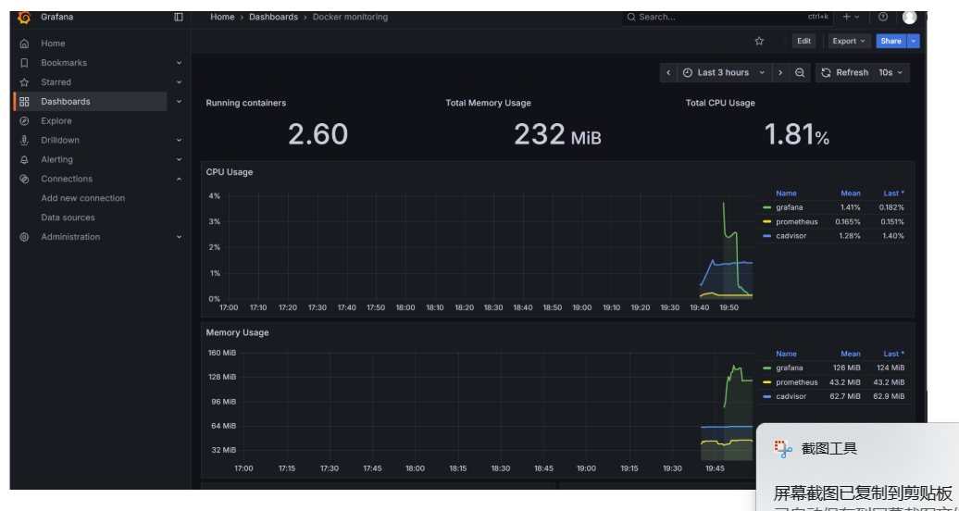This screenshot has height=511, width=959.
Task: Click the Alerting bell icon
Action: 24,160
